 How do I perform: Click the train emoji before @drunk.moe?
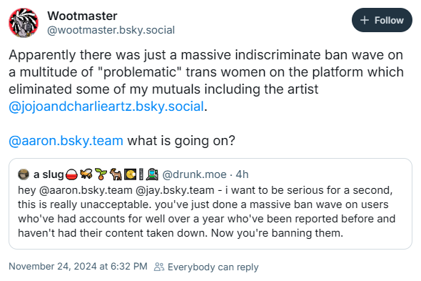point(152,174)
